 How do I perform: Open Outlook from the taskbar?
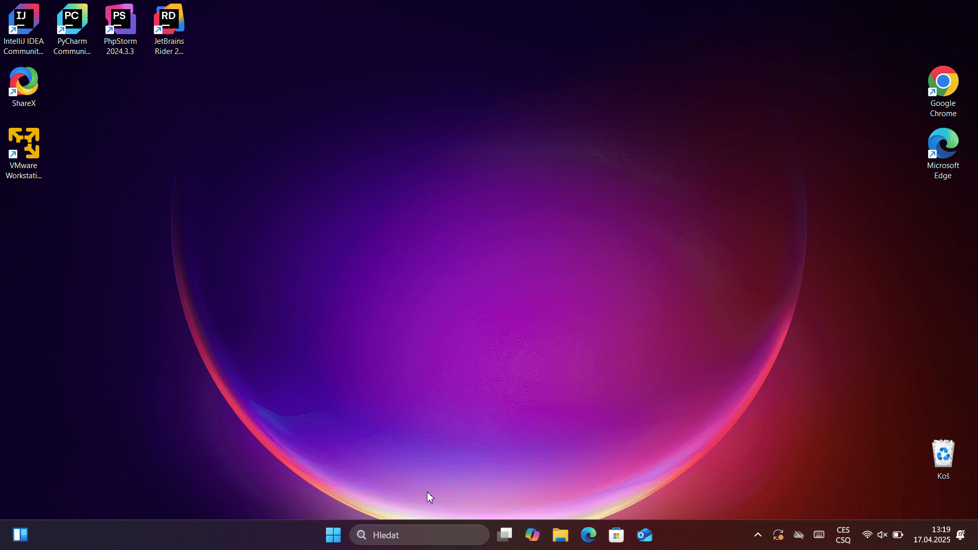coord(644,535)
